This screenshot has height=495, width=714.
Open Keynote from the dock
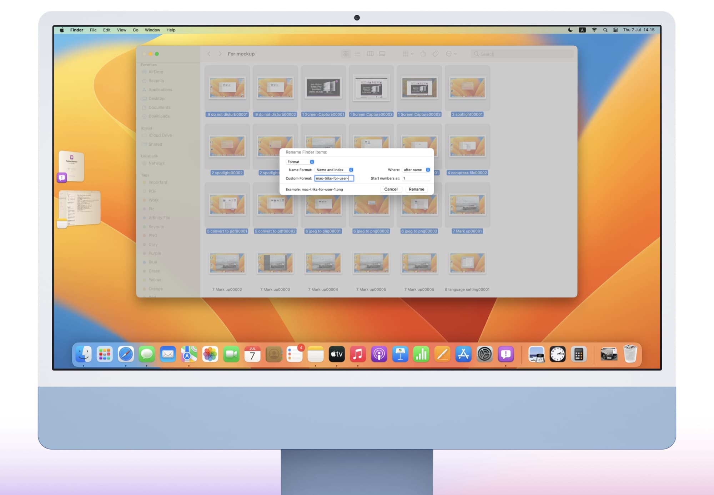pyautogui.click(x=400, y=354)
